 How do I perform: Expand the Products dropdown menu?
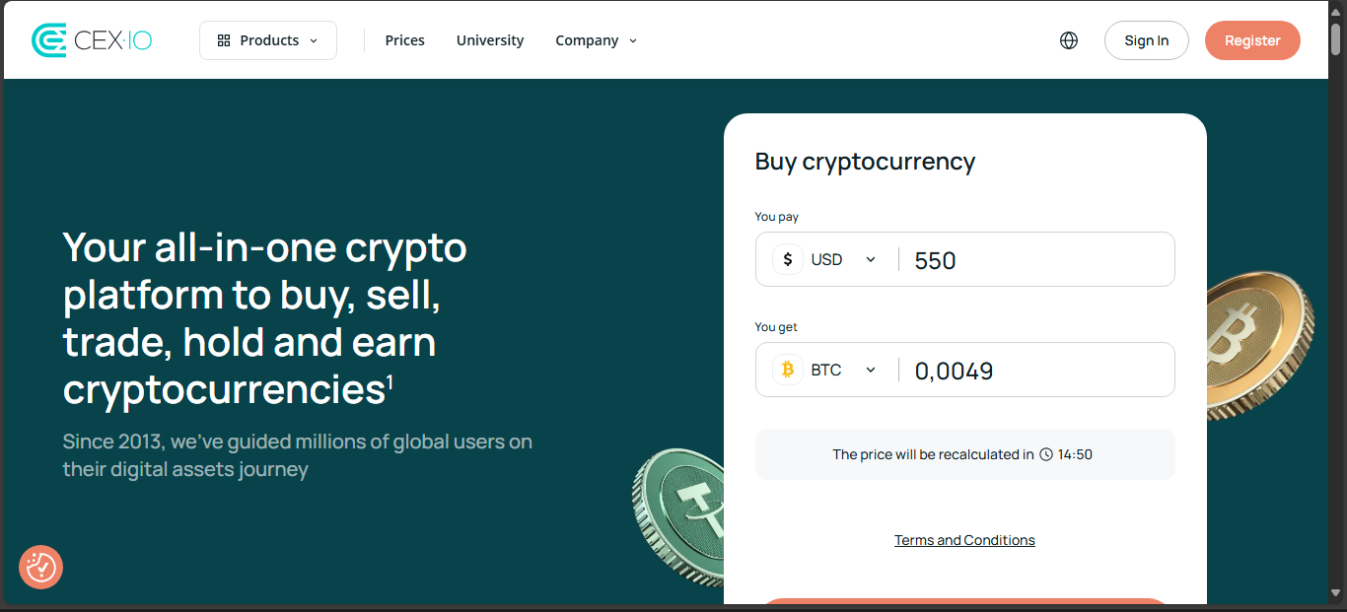point(268,40)
